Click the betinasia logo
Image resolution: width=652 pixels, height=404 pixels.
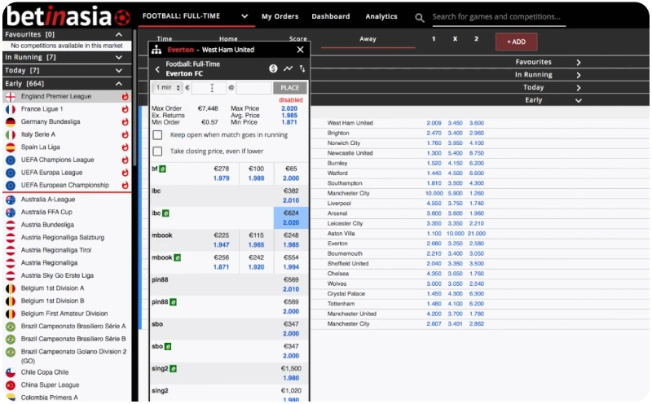click(x=68, y=15)
